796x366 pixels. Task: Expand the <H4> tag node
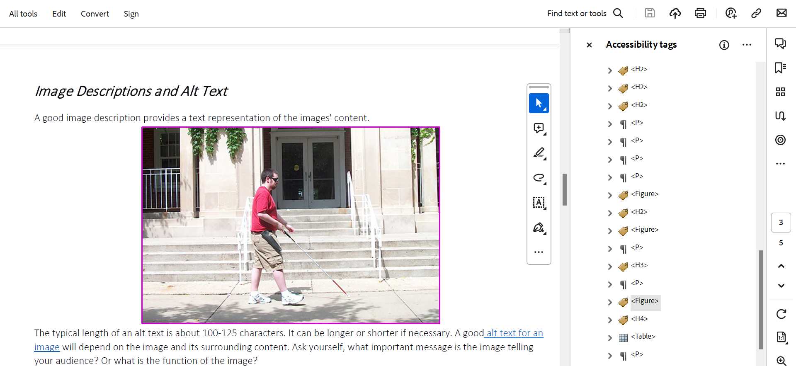pos(610,320)
